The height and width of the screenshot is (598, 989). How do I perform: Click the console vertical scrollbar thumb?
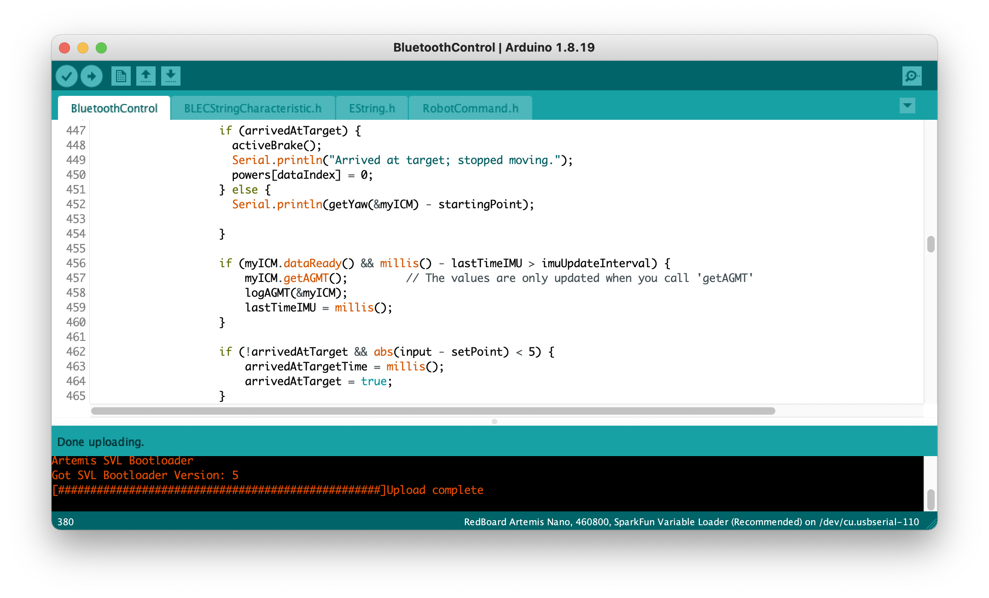tap(931, 500)
